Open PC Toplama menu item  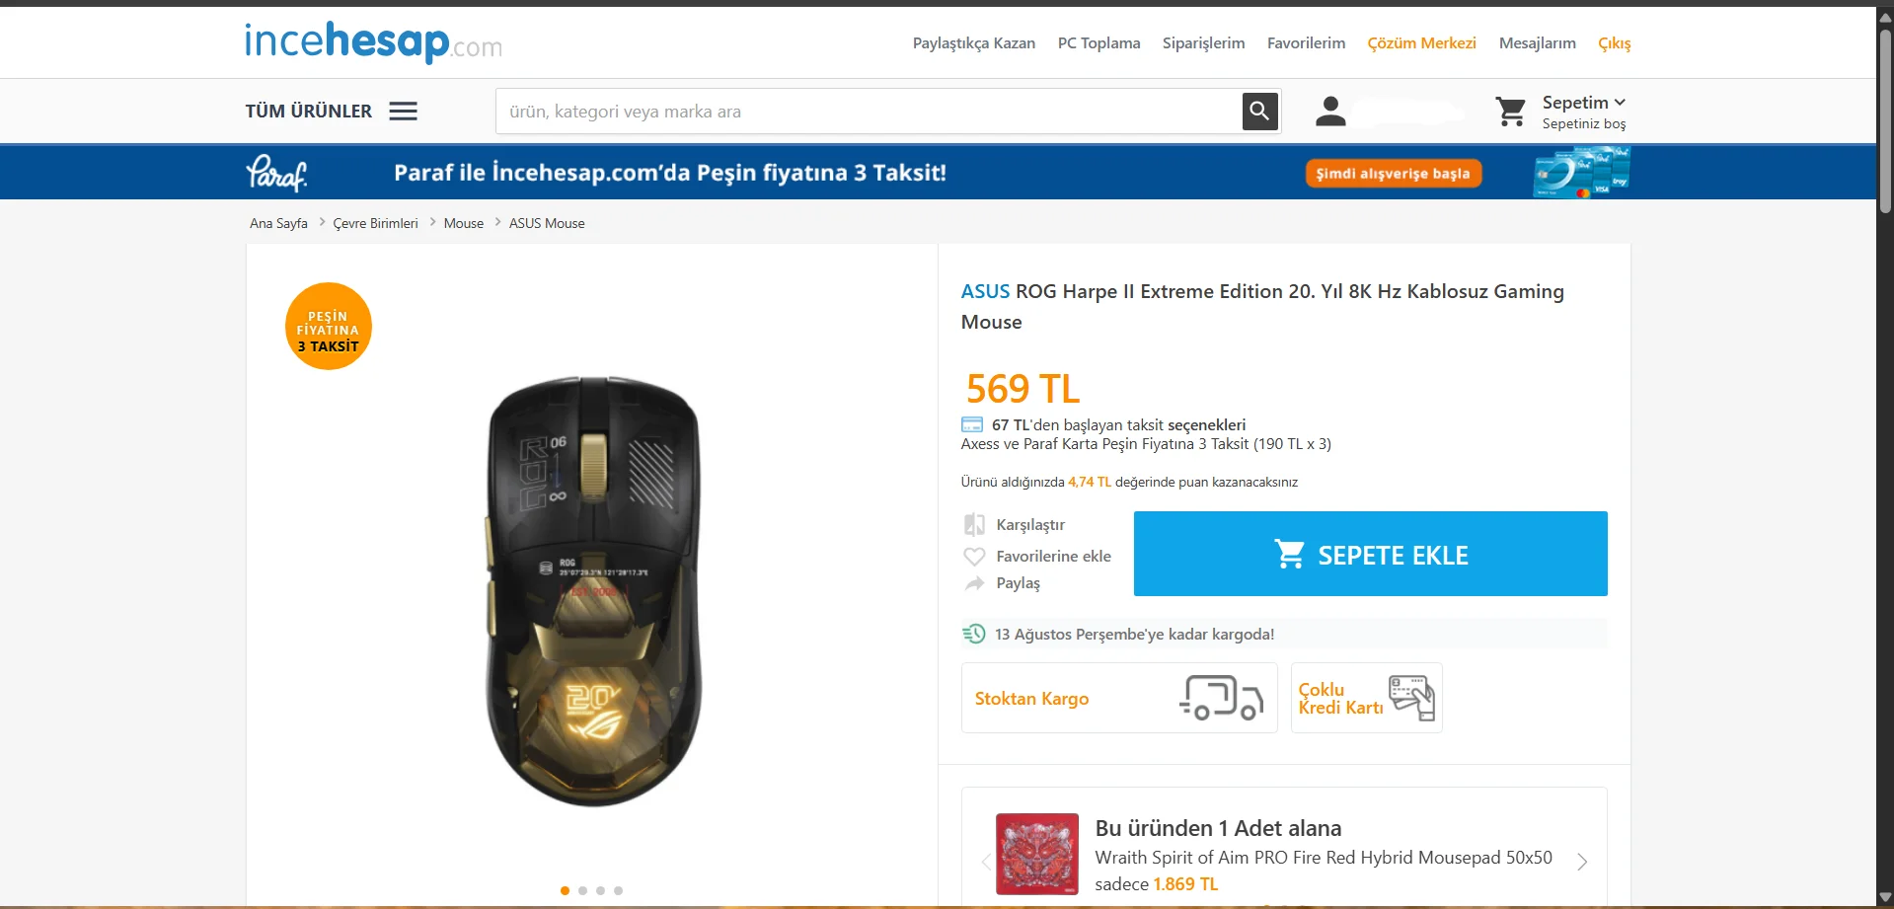pyautogui.click(x=1099, y=43)
